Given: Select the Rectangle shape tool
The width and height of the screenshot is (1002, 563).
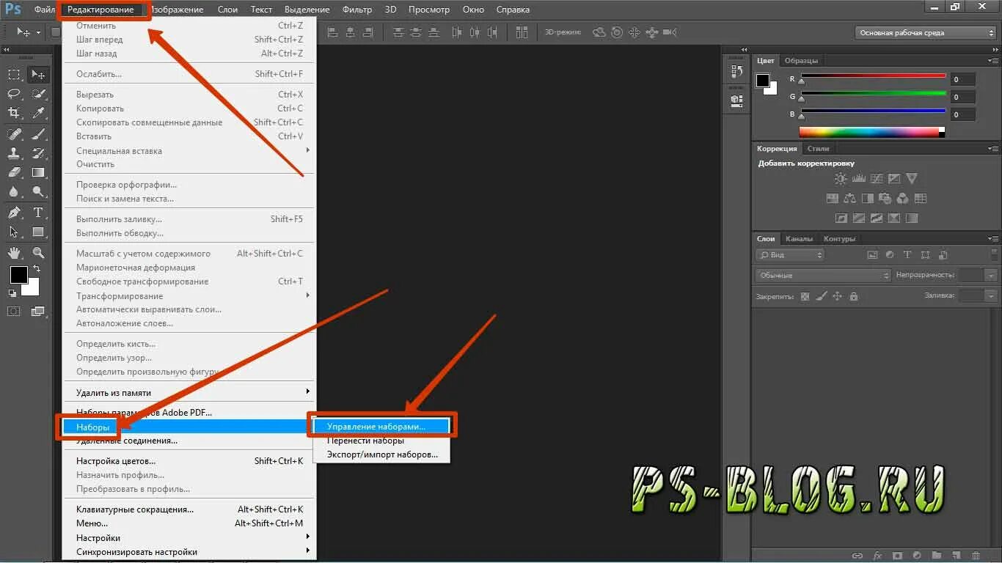Looking at the screenshot, I should [x=38, y=232].
